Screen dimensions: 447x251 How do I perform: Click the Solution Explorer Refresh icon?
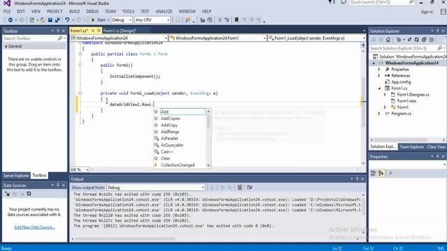[417, 40]
